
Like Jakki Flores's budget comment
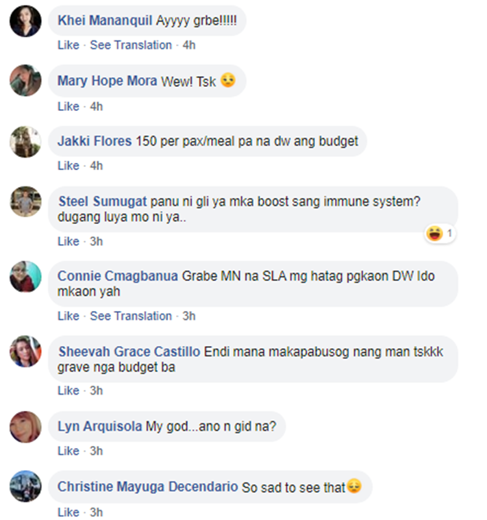(68, 166)
